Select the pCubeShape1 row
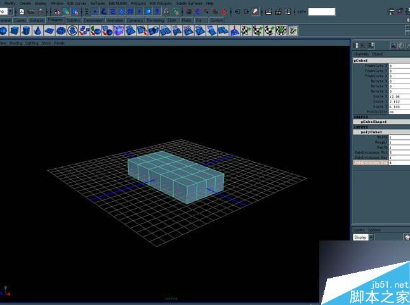410x305 pixels. pos(381,121)
